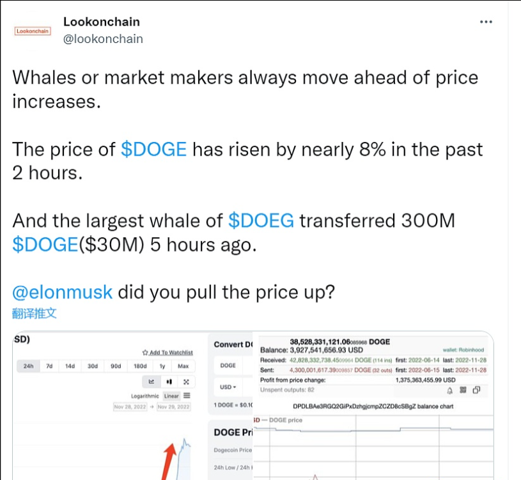521x480 pixels.
Task: Show the wallet address QR code
Action: click(x=463, y=390)
